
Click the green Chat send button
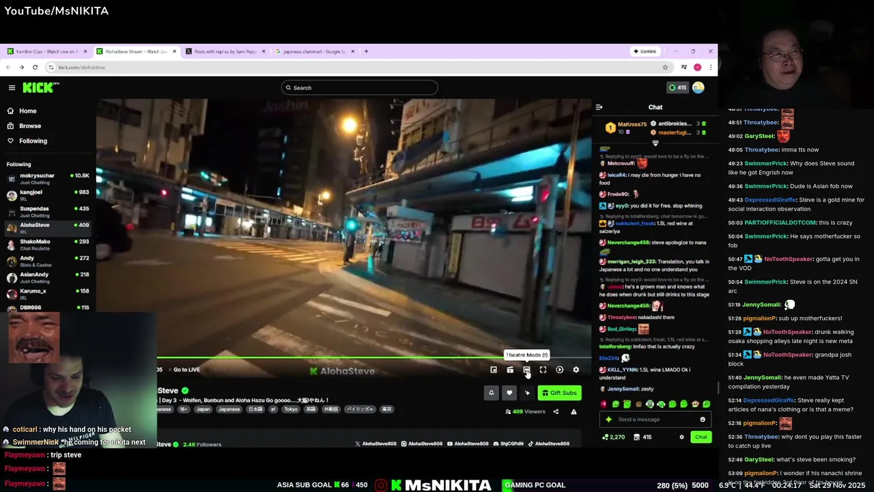pos(701,437)
